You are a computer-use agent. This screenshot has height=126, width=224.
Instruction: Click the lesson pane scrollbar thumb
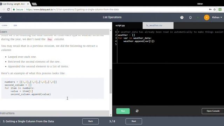tap(111, 81)
